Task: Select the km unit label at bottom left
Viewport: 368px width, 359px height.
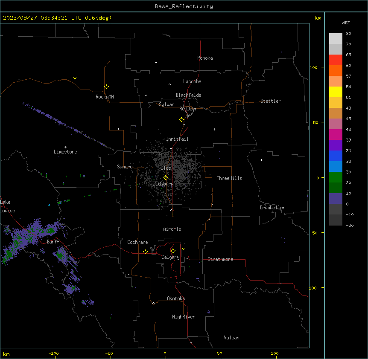Action: [x=6, y=354]
